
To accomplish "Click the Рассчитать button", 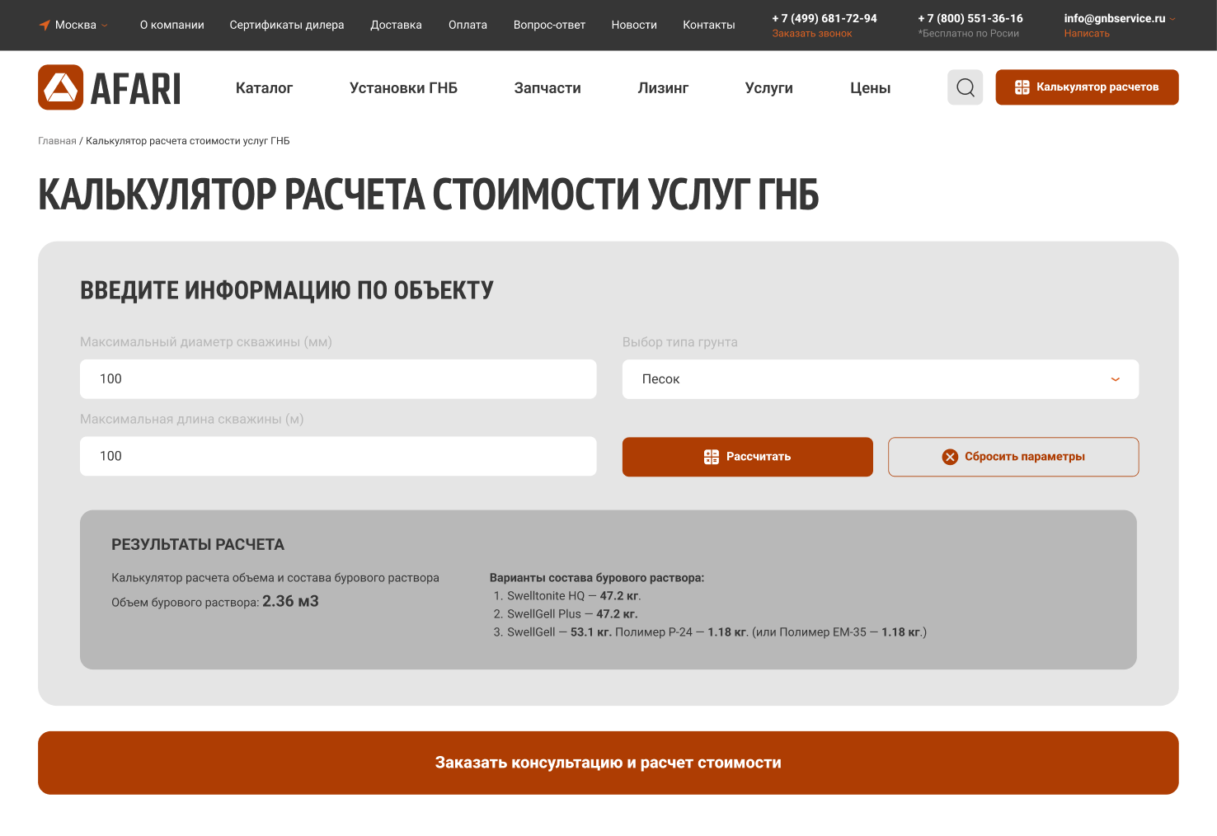I will pyautogui.click(x=747, y=456).
